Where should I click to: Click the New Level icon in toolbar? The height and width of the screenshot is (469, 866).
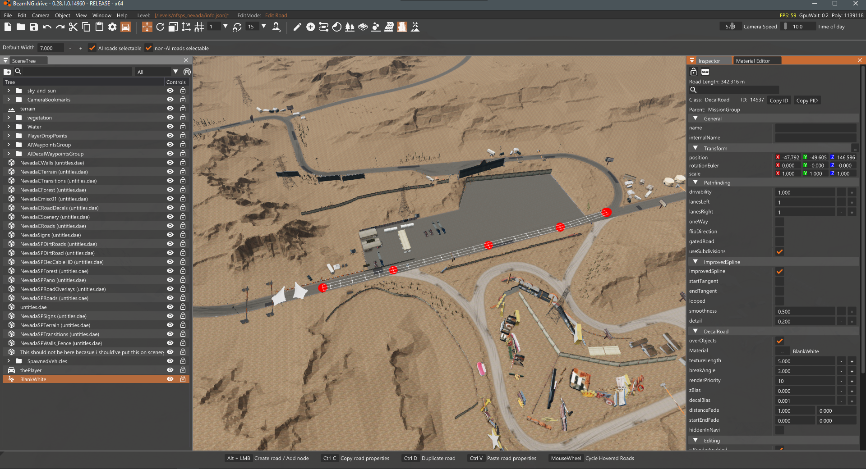[x=8, y=27]
